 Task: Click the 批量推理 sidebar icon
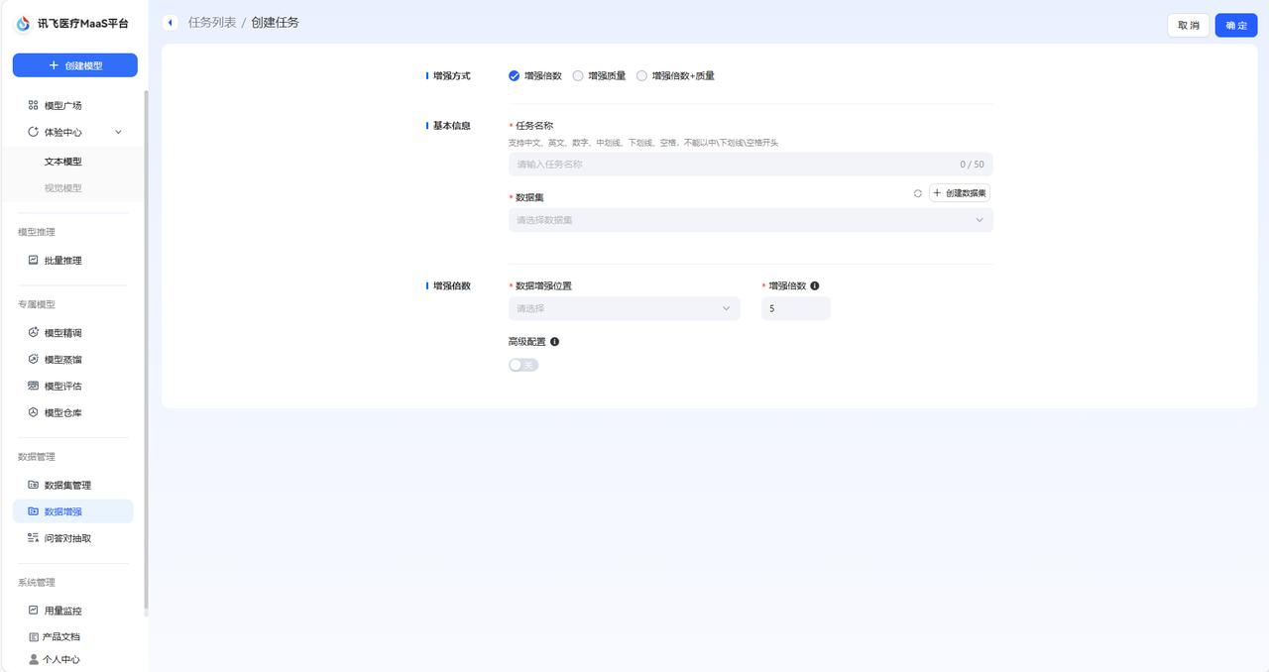pyautogui.click(x=33, y=260)
